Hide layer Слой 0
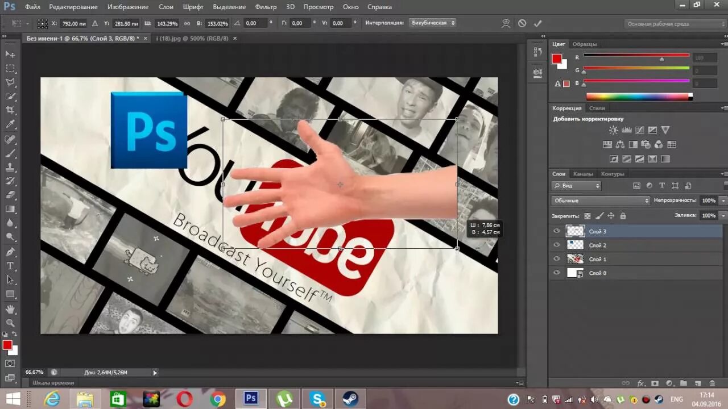The height and width of the screenshot is (409, 728). pyautogui.click(x=557, y=273)
